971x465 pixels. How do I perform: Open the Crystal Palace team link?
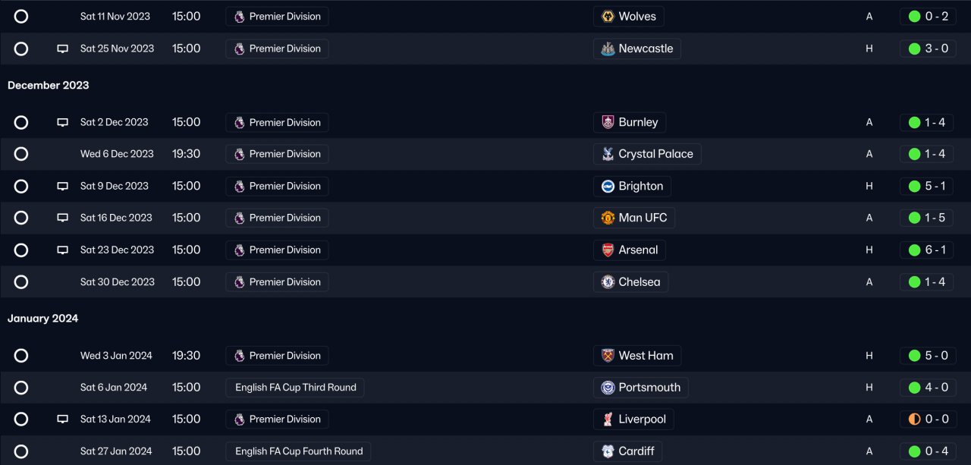[x=655, y=154]
